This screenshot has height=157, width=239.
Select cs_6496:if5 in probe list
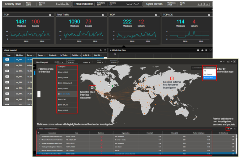(67, 72)
